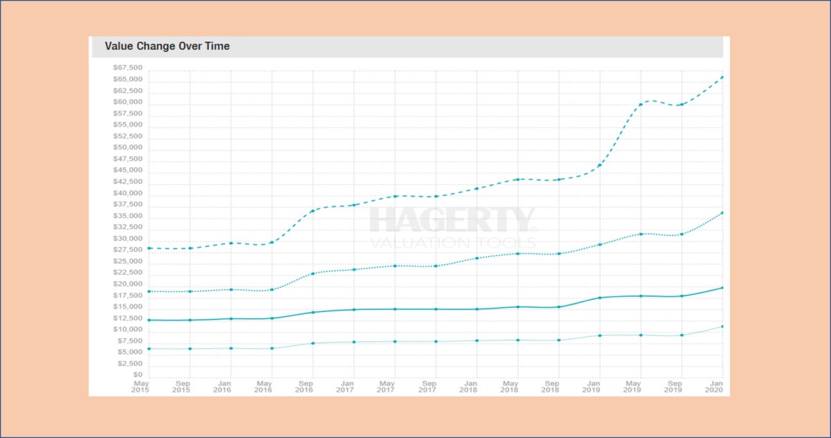Pick the solid line's Sep 2017 data point
Image resolution: width=831 pixels, height=438 pixels.
[x=436, y=309]
